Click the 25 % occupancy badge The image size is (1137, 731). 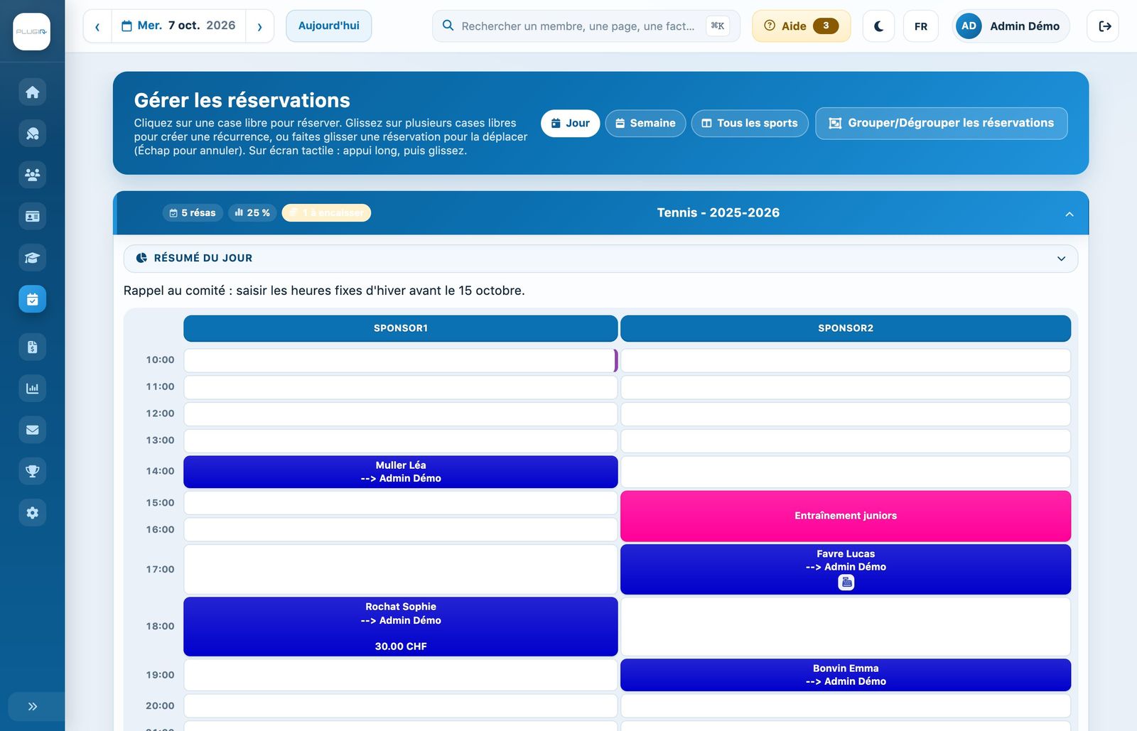(252, 212)
